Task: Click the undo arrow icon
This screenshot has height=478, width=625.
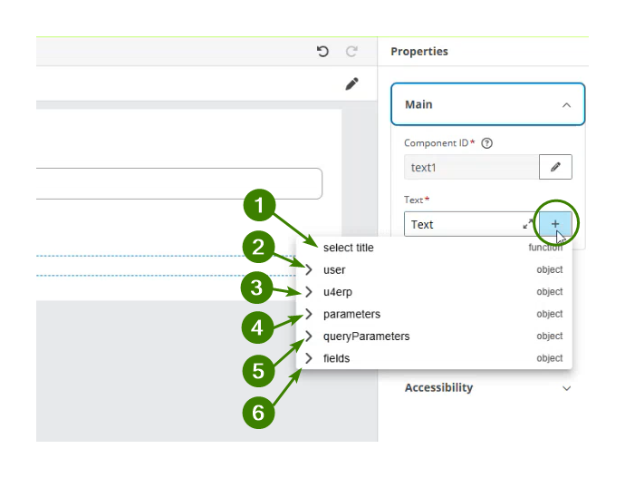Action: click(322, 52)
